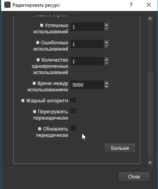Increment Количество одновременных использований spinner
This screenshot has width=158, height=189.
coord(106,60)
